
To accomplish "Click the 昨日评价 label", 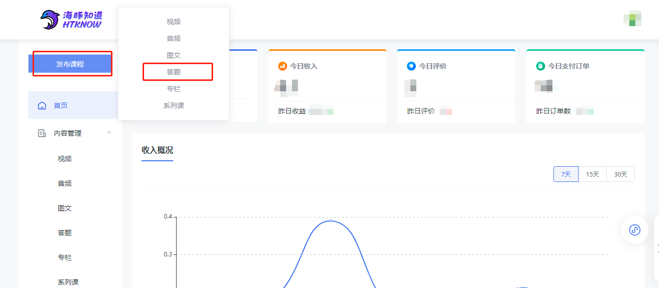I will 421,111.
